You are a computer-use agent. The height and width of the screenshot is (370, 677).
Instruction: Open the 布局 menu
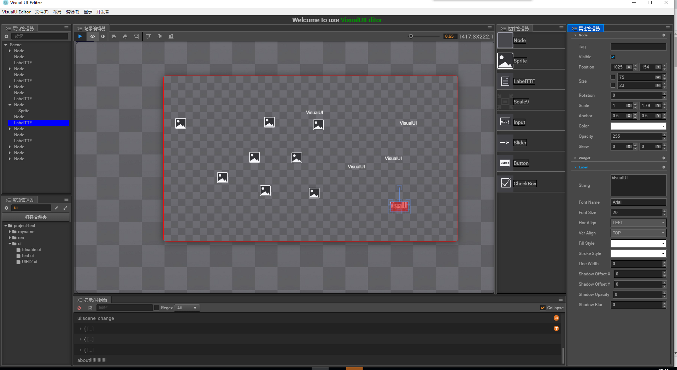click(57, 12)
